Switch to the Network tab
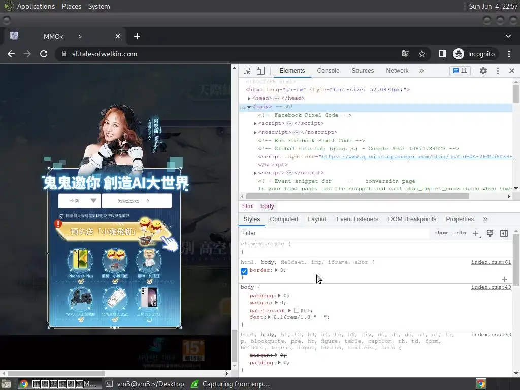Viewport: 520px width, 390px height. (397, 71)
